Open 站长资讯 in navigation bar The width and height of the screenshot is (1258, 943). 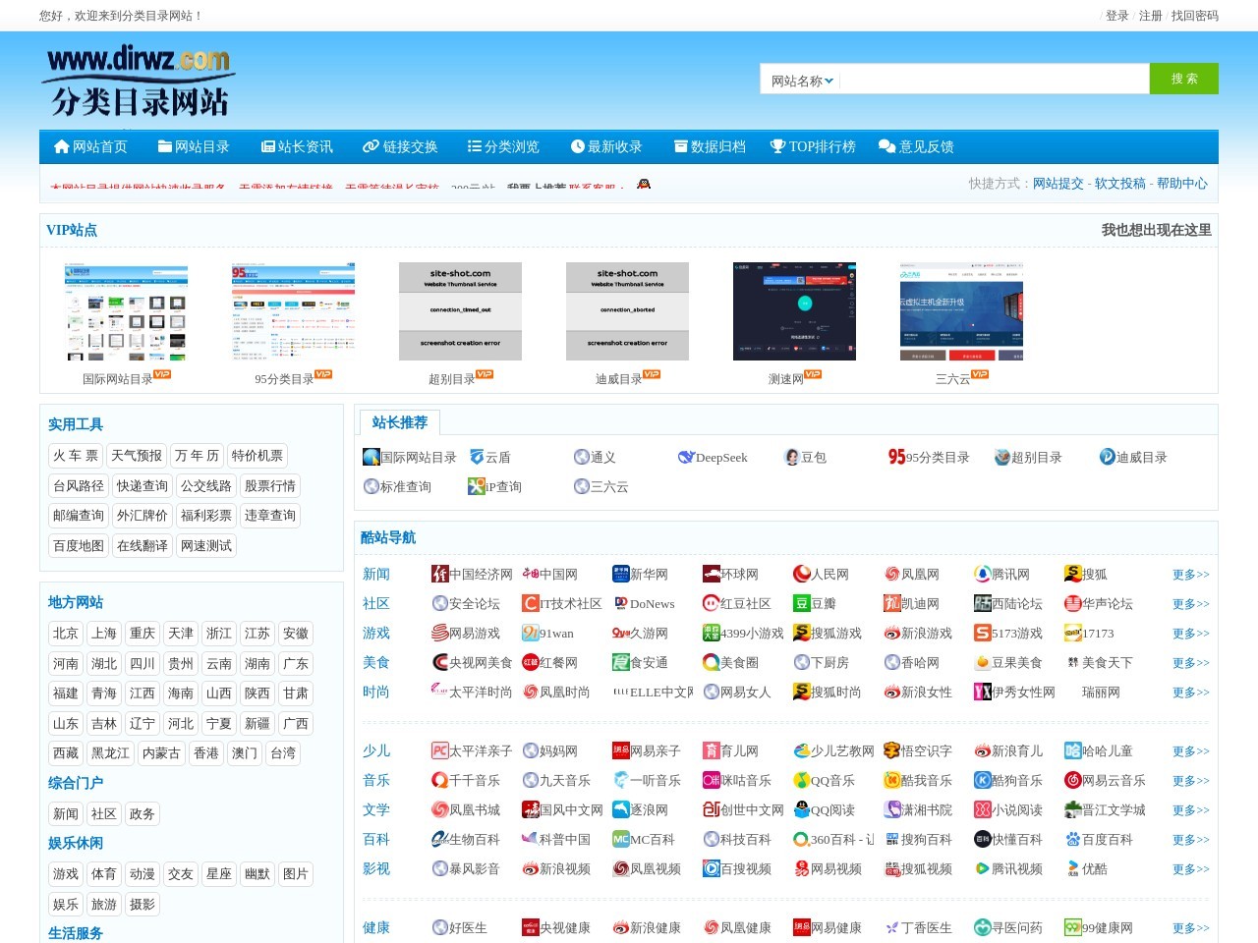pyautogui.click(x=297, y=146)
